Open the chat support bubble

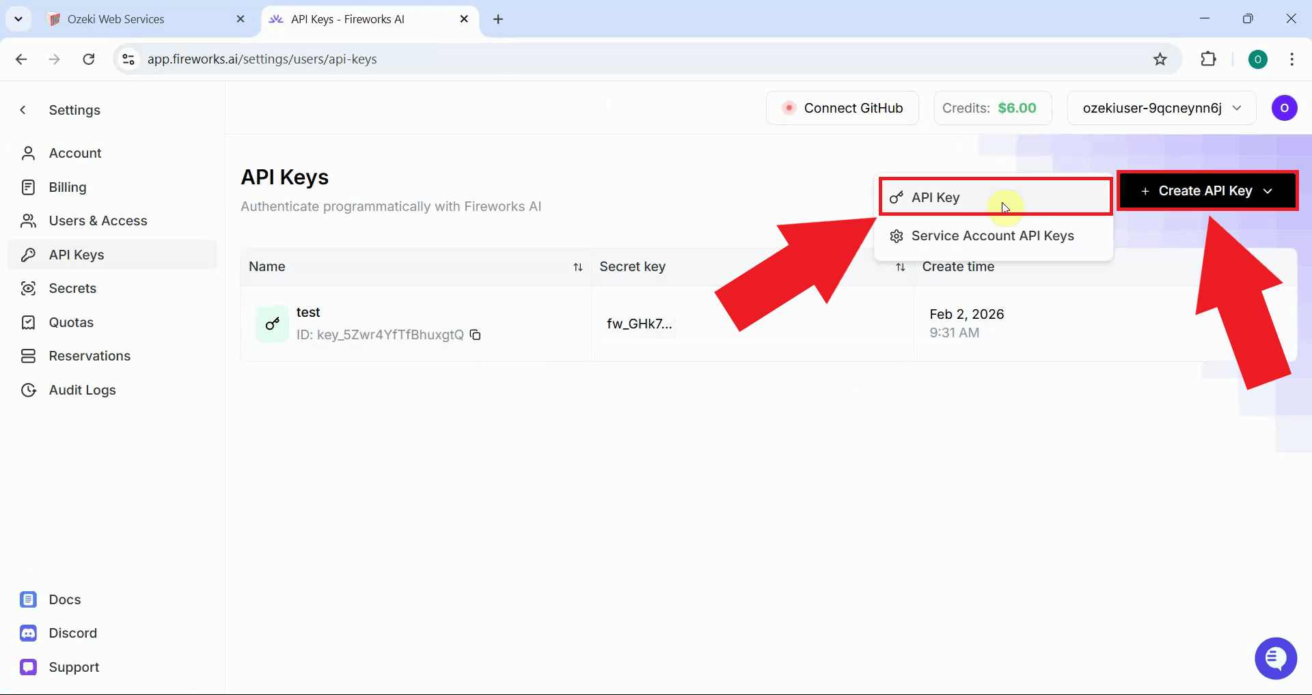point(1276,657)
